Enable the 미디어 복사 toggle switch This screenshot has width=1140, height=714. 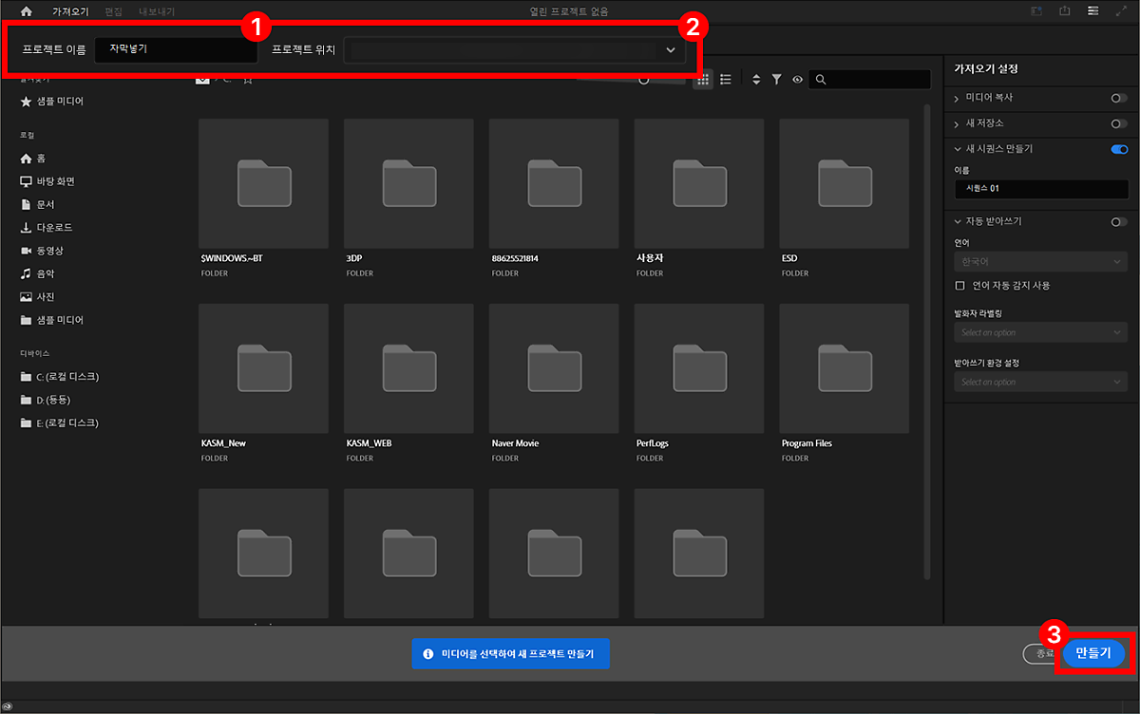pos(1119,98)
